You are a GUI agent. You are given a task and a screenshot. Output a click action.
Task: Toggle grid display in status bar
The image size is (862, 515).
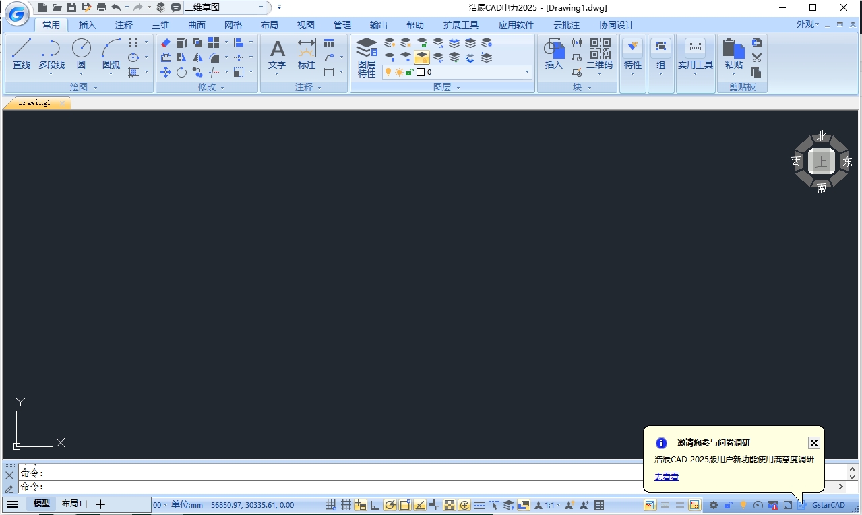click(x=346, y=505)
